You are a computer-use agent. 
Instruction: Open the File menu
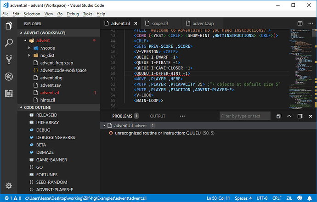6,14
